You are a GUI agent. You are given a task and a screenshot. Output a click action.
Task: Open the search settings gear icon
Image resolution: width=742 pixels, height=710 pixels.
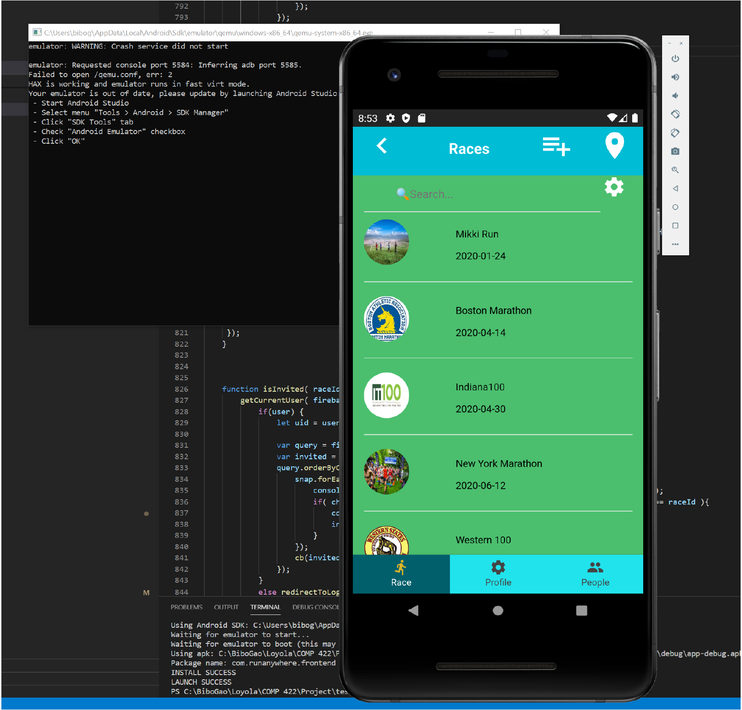tap(614, 187)
